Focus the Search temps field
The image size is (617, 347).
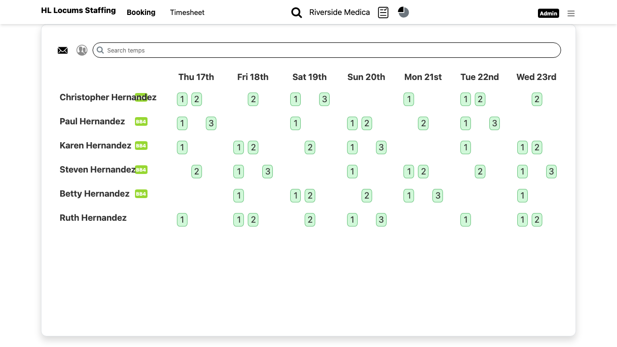click(327, 50)
